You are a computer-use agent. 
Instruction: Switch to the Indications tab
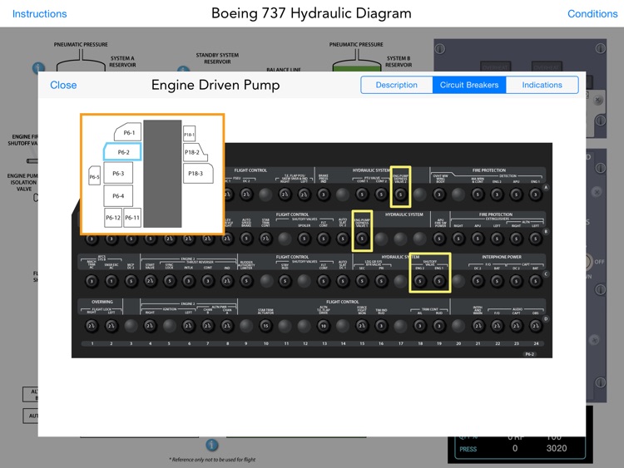(542, 85)
